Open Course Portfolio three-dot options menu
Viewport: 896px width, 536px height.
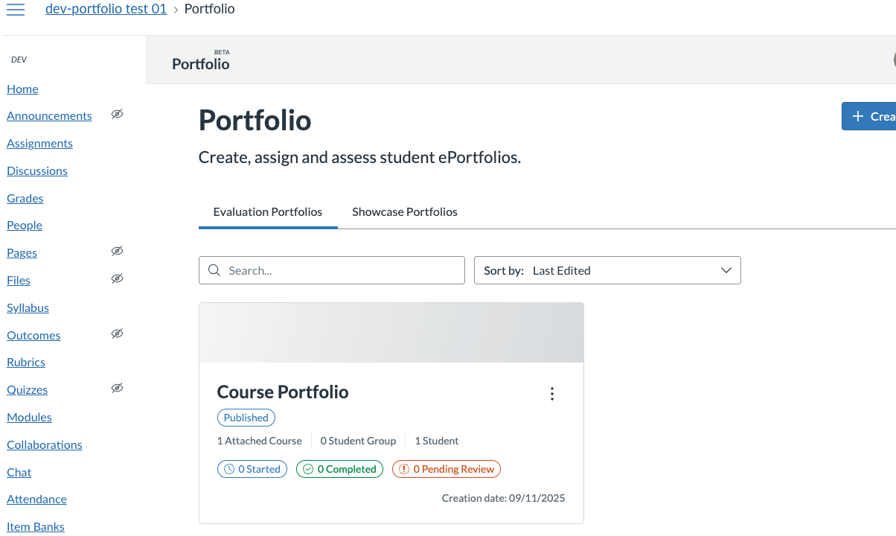tap(551, 394)
